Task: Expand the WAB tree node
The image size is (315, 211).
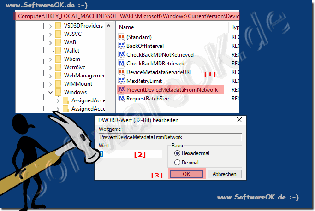Action: [x=50, y=42]
